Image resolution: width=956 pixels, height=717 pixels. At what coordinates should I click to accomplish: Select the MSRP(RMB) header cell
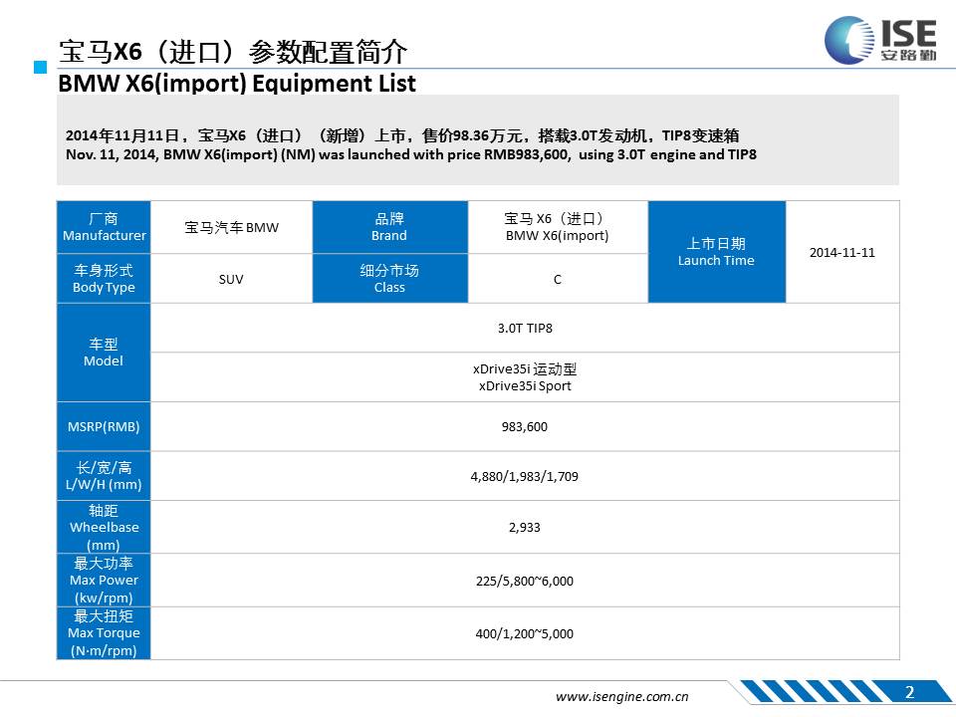[104, 427]
